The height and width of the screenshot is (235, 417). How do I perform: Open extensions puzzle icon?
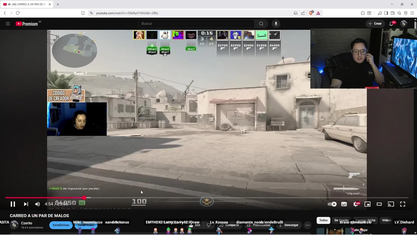[363, 13]
